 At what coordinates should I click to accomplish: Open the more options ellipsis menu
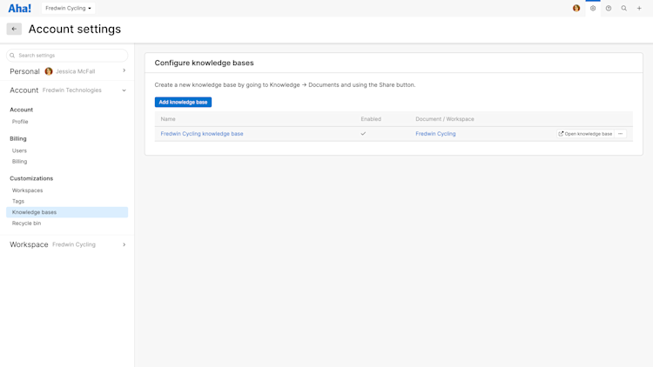pos(621,134)
